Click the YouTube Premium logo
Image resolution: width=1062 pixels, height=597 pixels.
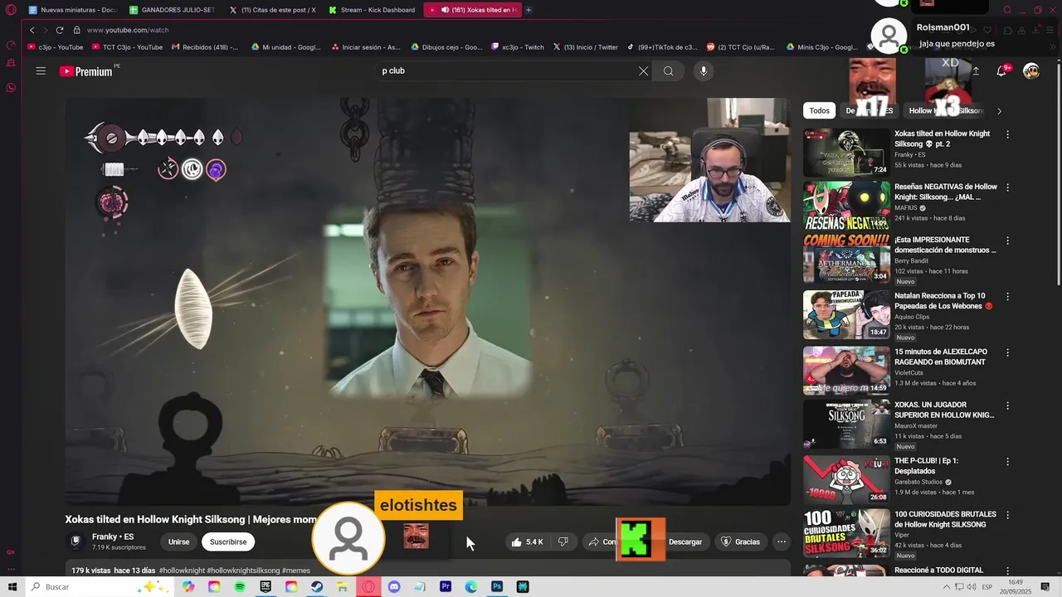tap(85, 71)
